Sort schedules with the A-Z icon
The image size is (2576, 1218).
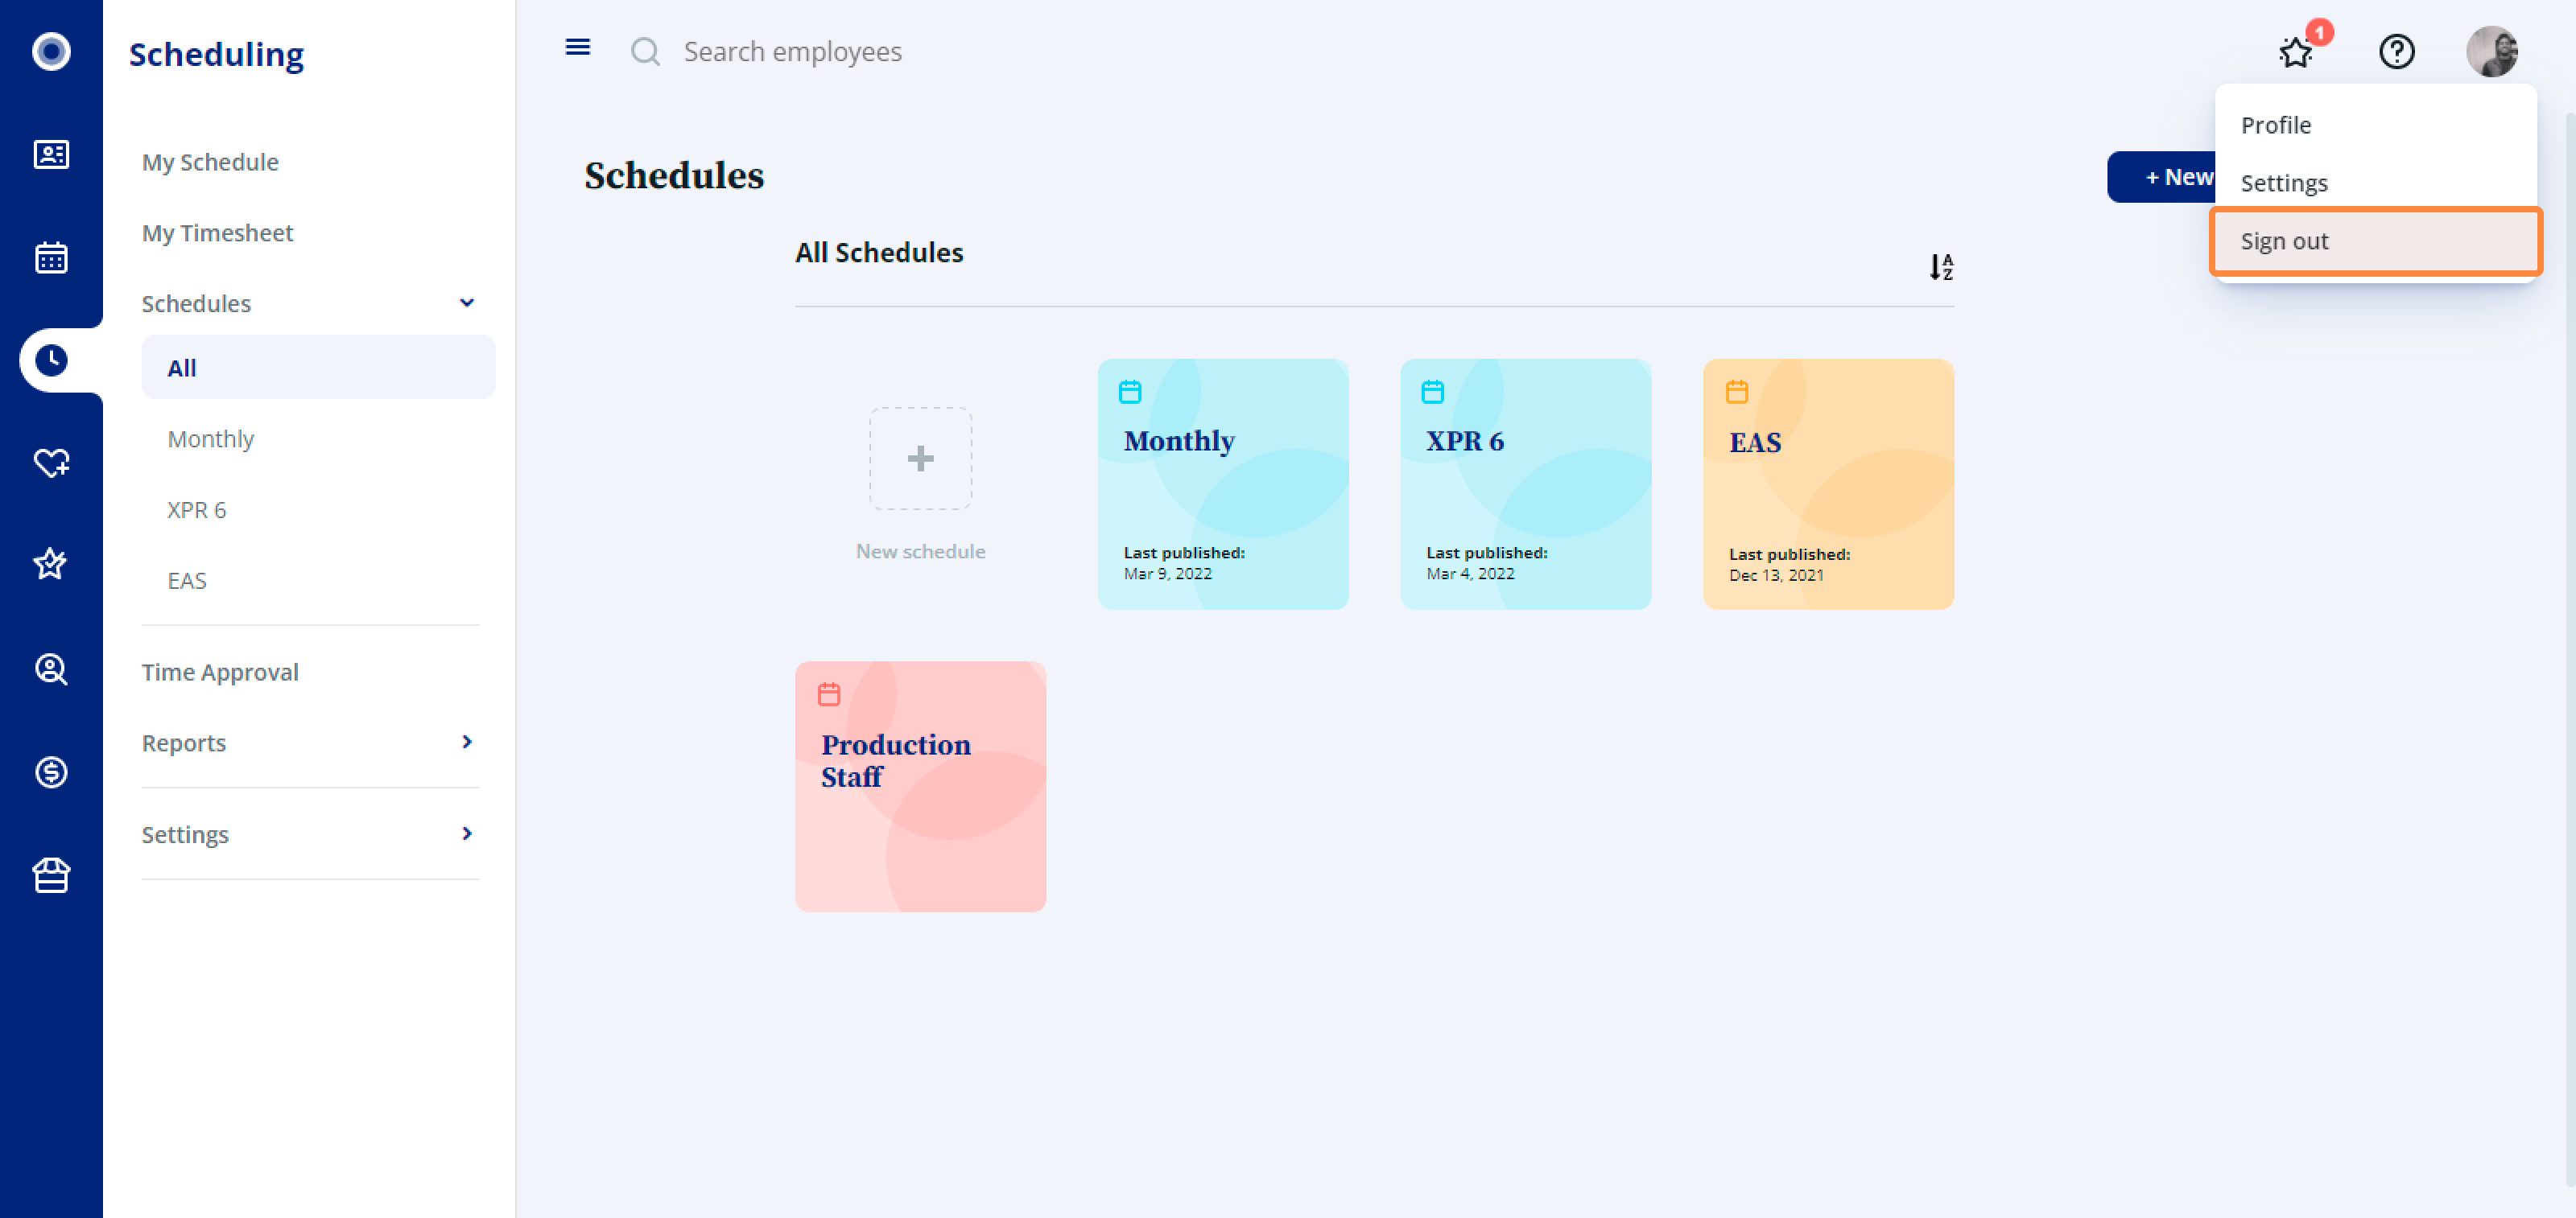1941,265
